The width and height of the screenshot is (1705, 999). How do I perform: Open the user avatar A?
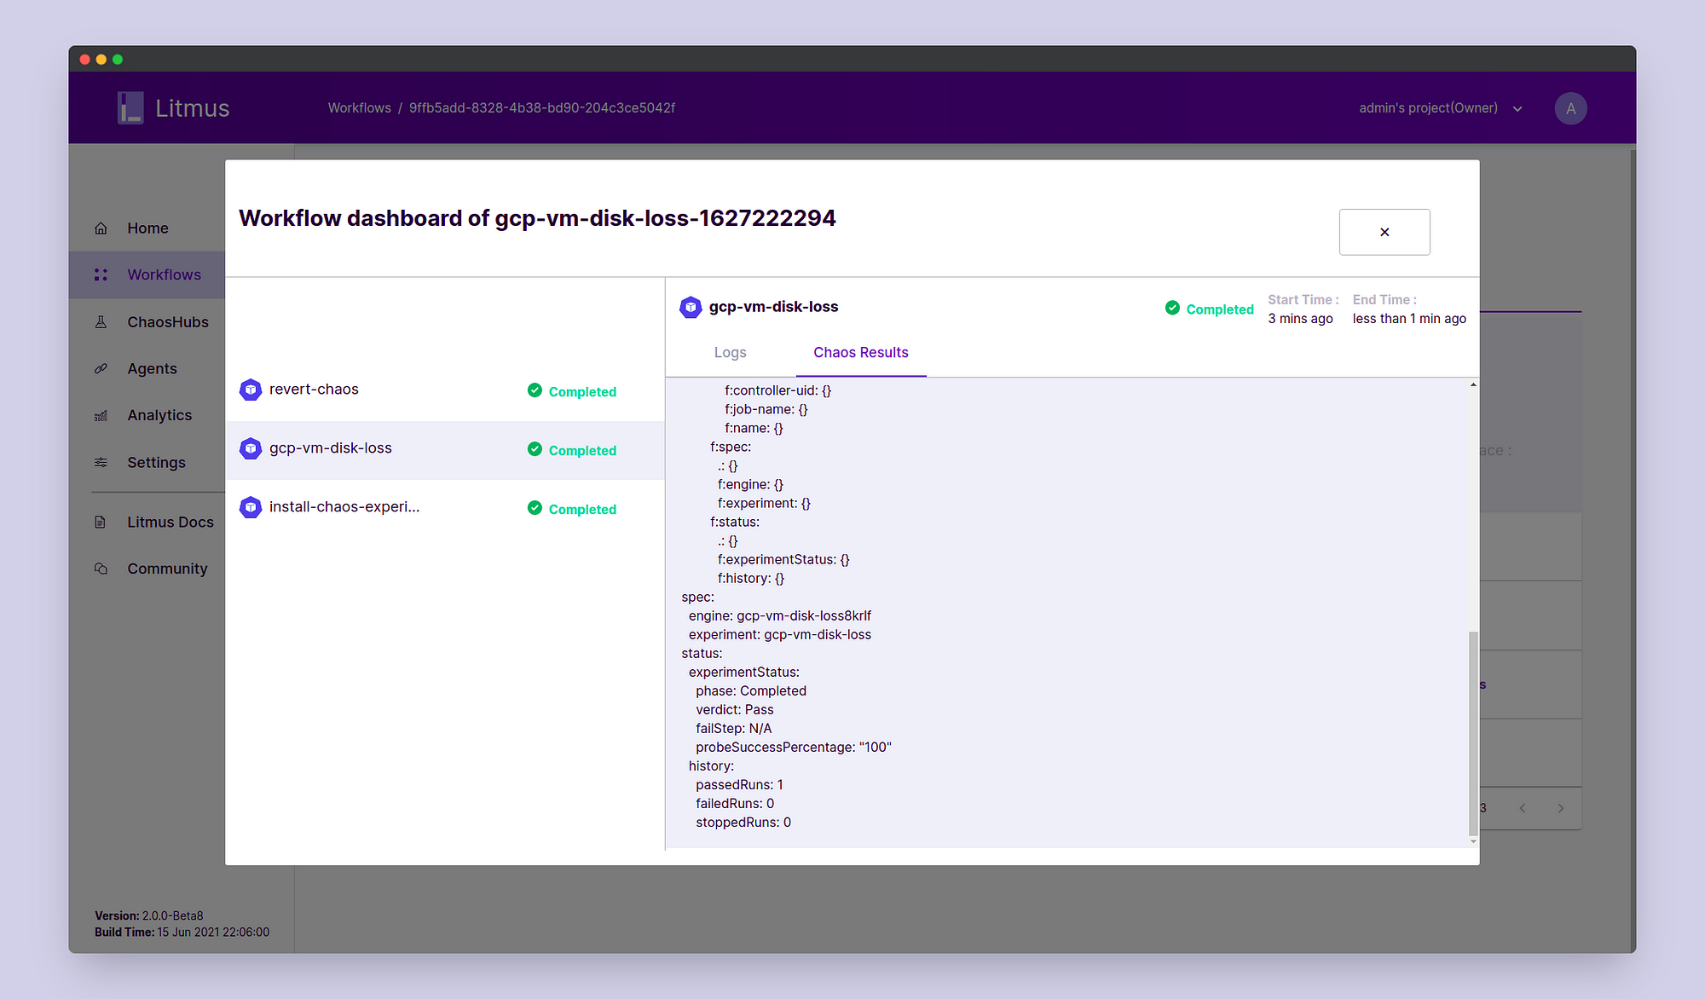[x=1570, y=108]
